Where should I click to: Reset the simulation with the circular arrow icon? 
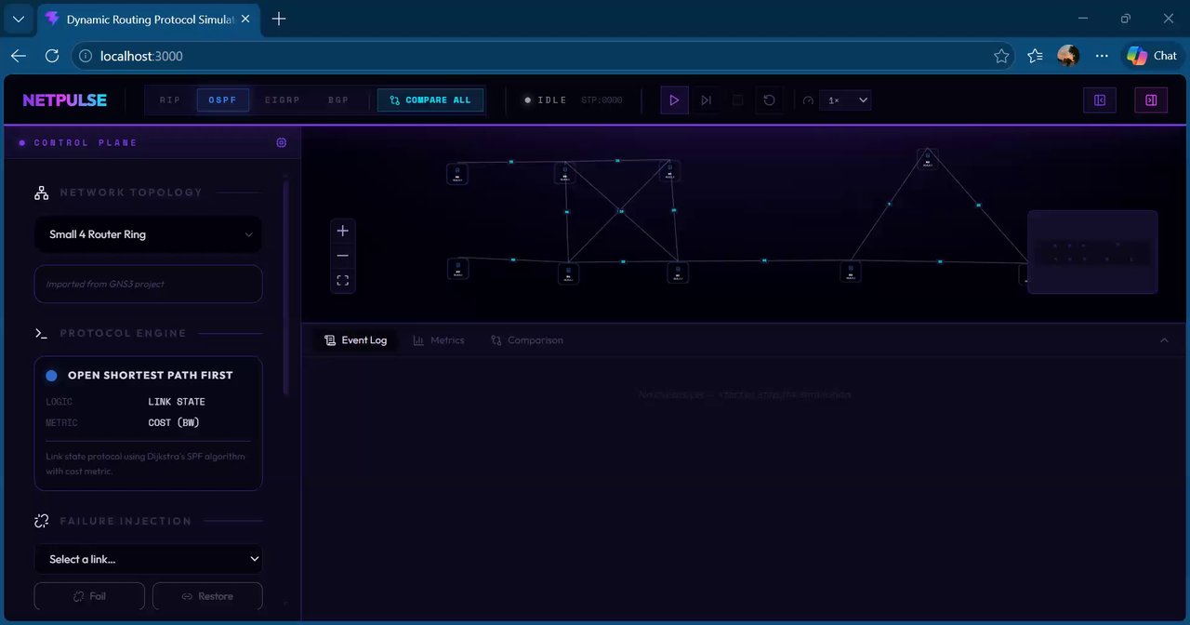[769, 100]
